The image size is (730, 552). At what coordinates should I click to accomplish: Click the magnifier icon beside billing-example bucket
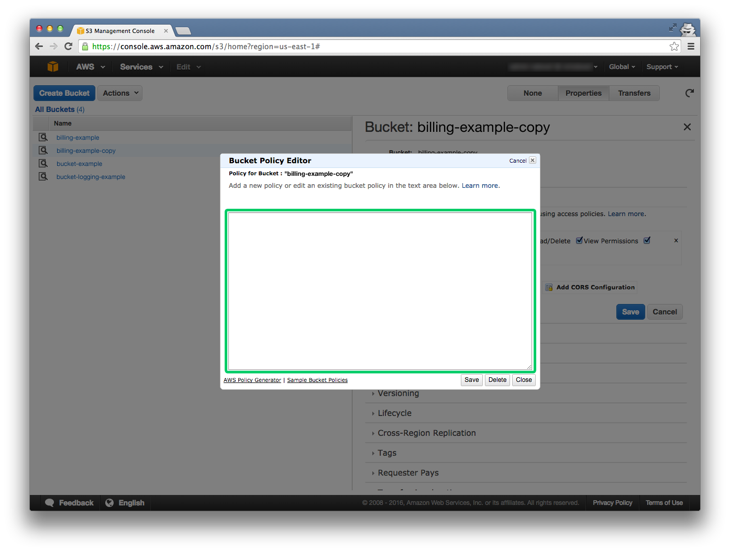(x=43, y=137)
